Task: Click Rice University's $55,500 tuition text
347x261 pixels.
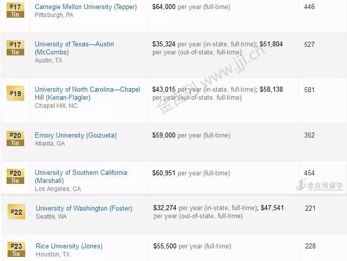Action: [165, 246]
